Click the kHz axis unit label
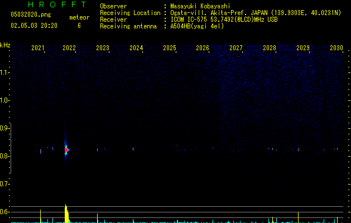351x223 pixels. tap(5, 45)
